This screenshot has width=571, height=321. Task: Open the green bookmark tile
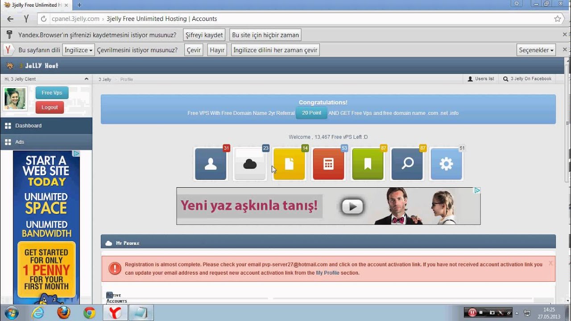pyautogui.click(x=368, y=164)
